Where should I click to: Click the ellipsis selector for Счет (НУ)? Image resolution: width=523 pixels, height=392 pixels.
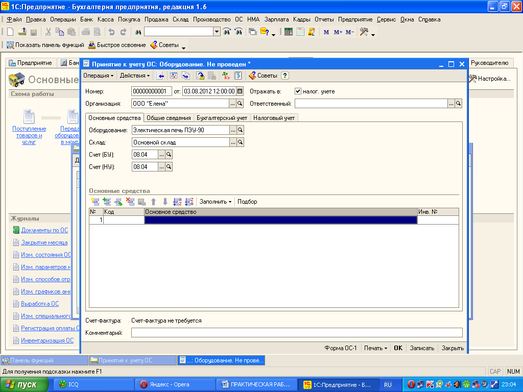click(x=161, y=167)
